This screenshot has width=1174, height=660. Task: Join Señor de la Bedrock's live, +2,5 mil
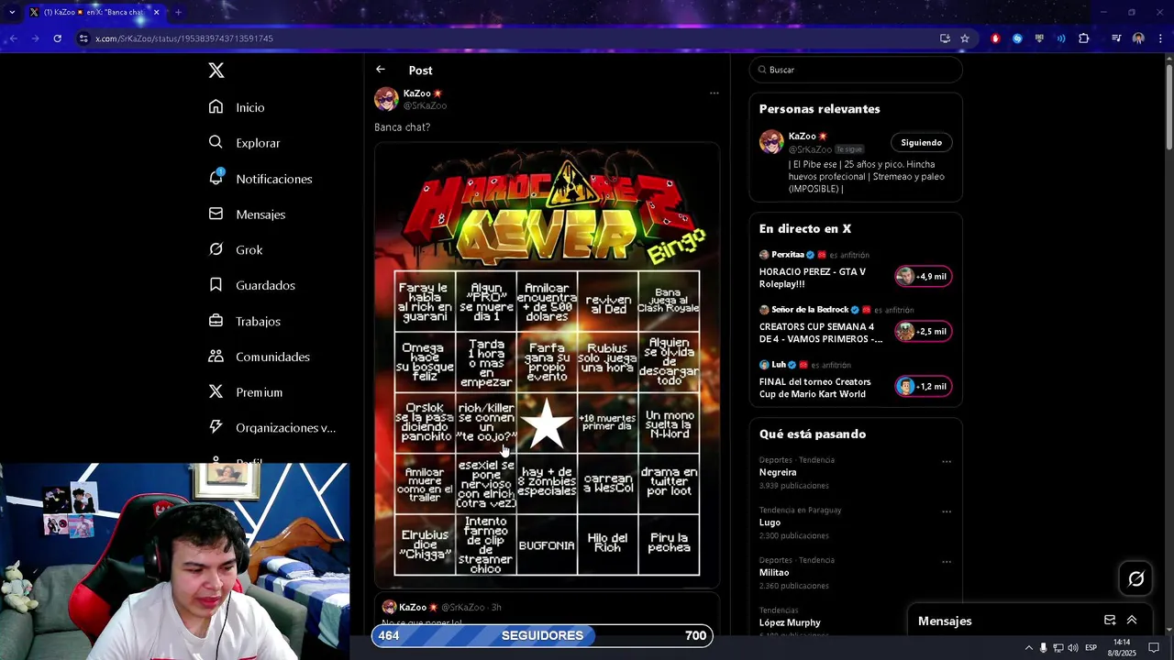point(924,331)
